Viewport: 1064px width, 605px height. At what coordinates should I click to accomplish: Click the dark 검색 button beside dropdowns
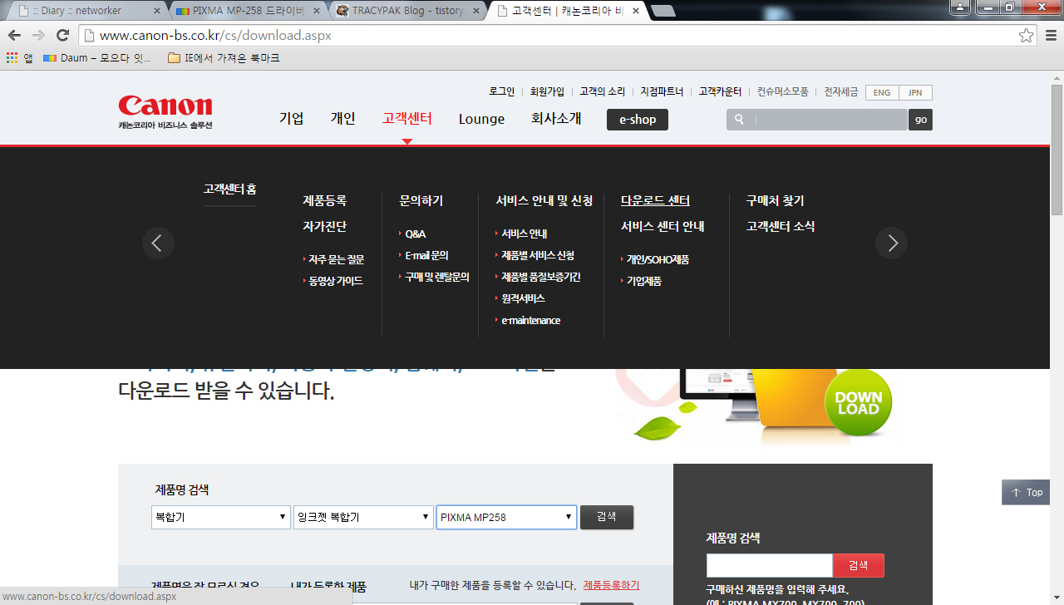pos(607,517)
